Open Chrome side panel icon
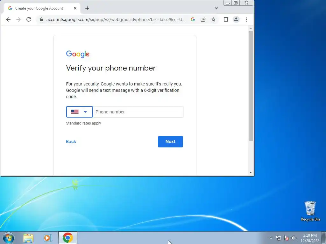Image resolution: width=326 pixels, height=244 pixels. (226, 19)
